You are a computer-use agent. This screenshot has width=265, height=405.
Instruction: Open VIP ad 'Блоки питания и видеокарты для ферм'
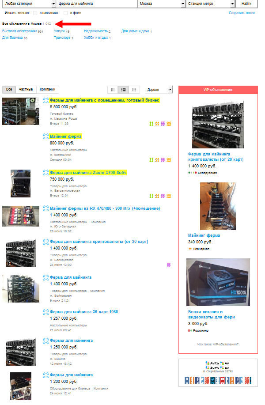pyautogui.click(x=212, y=314)
